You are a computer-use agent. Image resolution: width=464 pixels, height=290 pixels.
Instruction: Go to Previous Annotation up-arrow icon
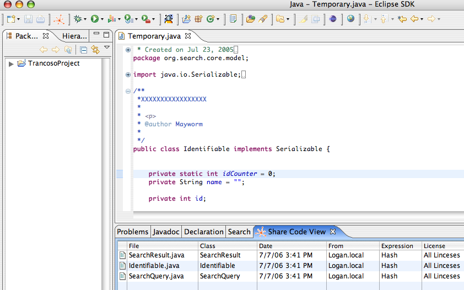pyautogui.click(x=384, y=19)
